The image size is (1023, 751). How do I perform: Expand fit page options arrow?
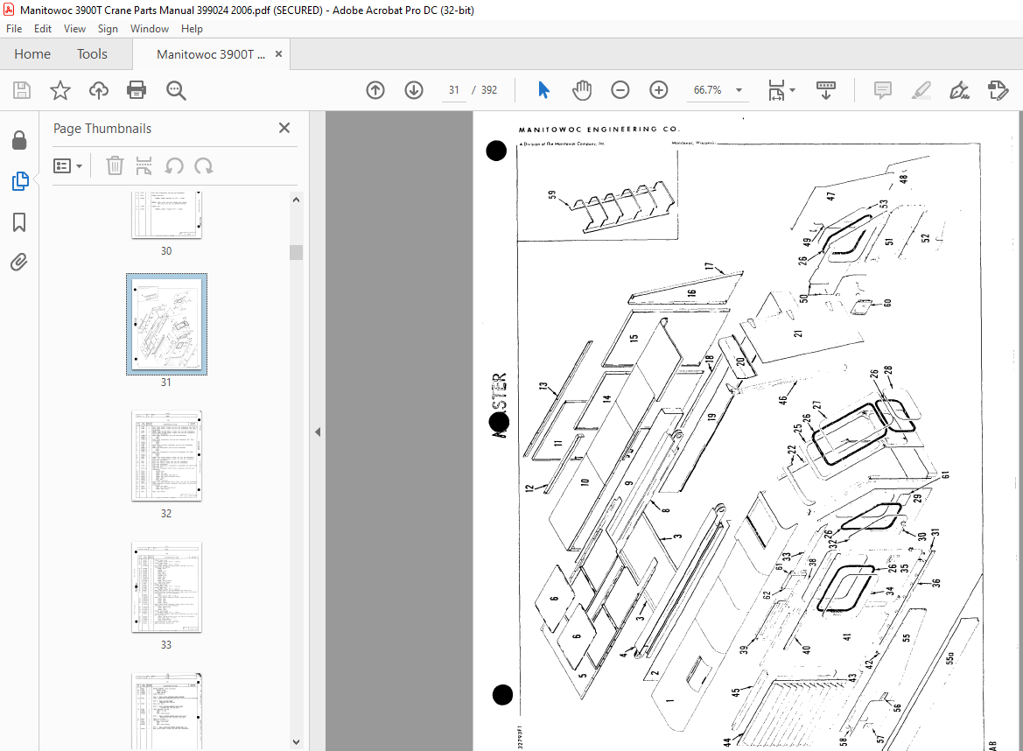click(x=792, y=90)
